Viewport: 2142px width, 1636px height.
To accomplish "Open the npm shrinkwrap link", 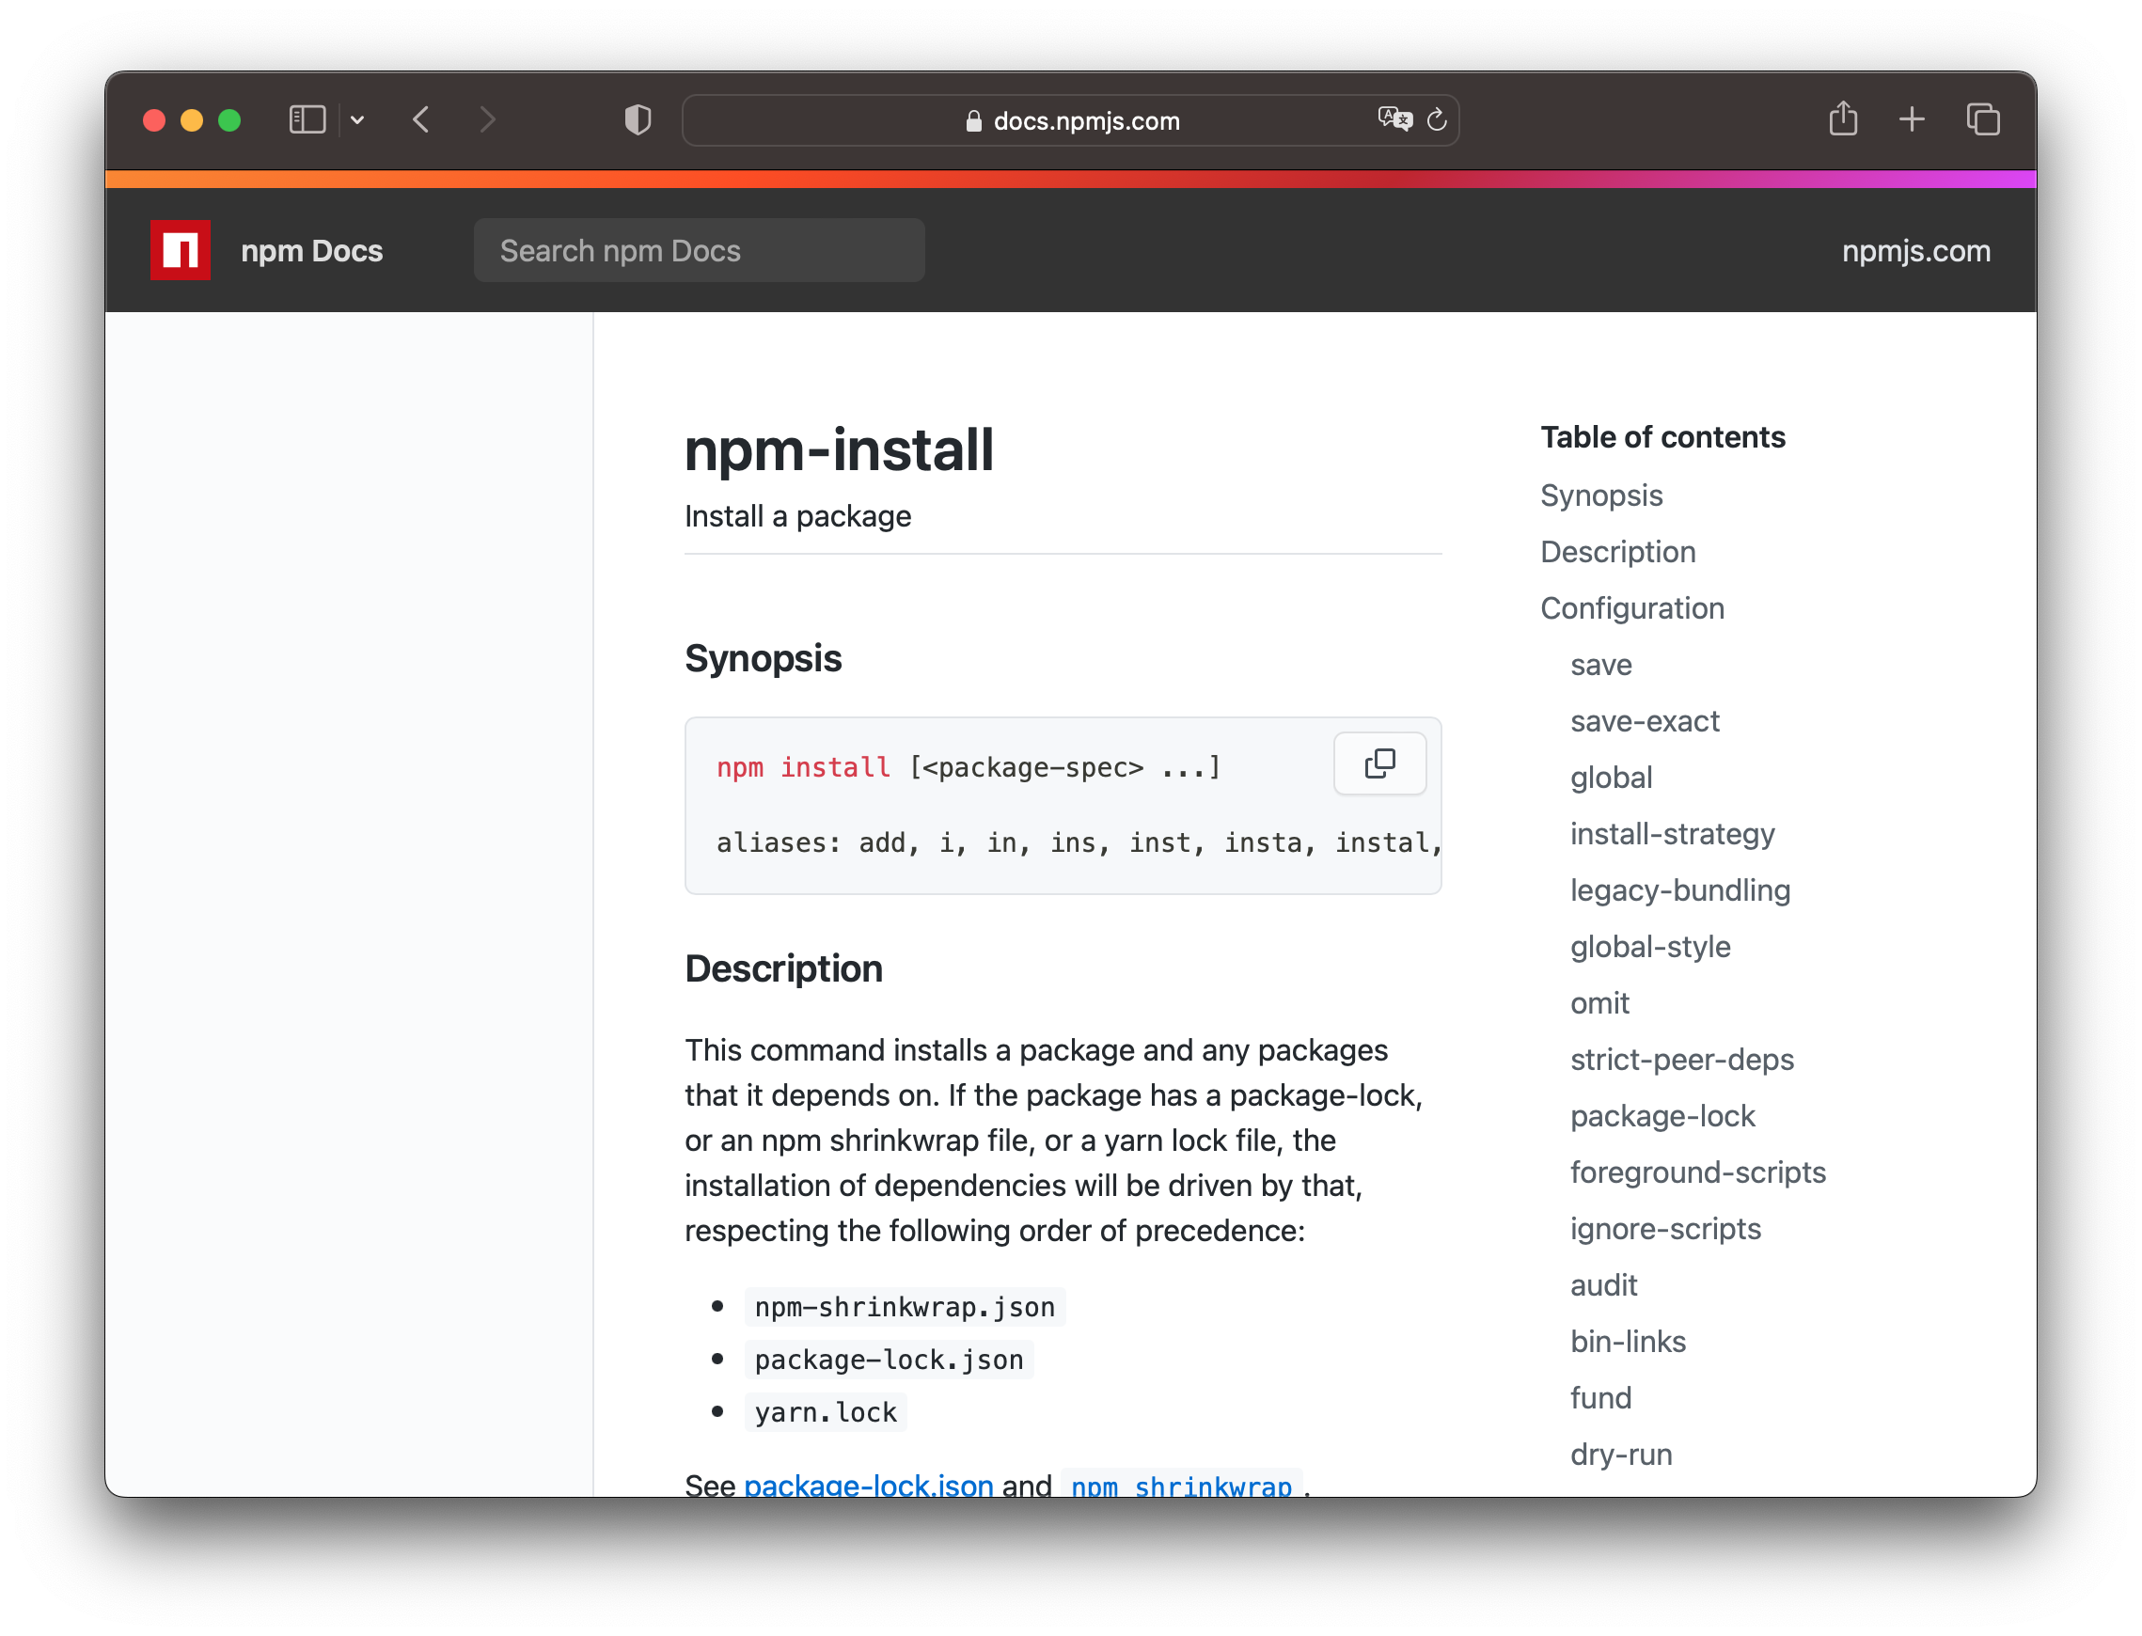I will tap(1182, 1486).
